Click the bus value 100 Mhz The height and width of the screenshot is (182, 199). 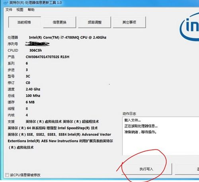pos(33,96)
